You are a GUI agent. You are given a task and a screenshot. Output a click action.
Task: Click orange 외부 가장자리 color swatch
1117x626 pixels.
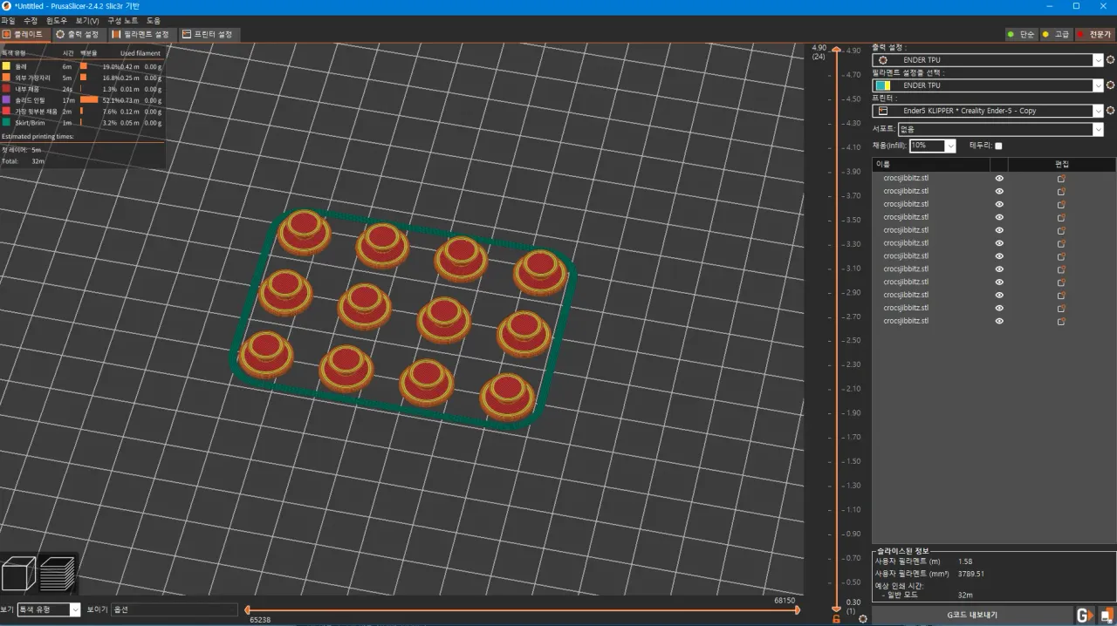[x=6, y=78]
